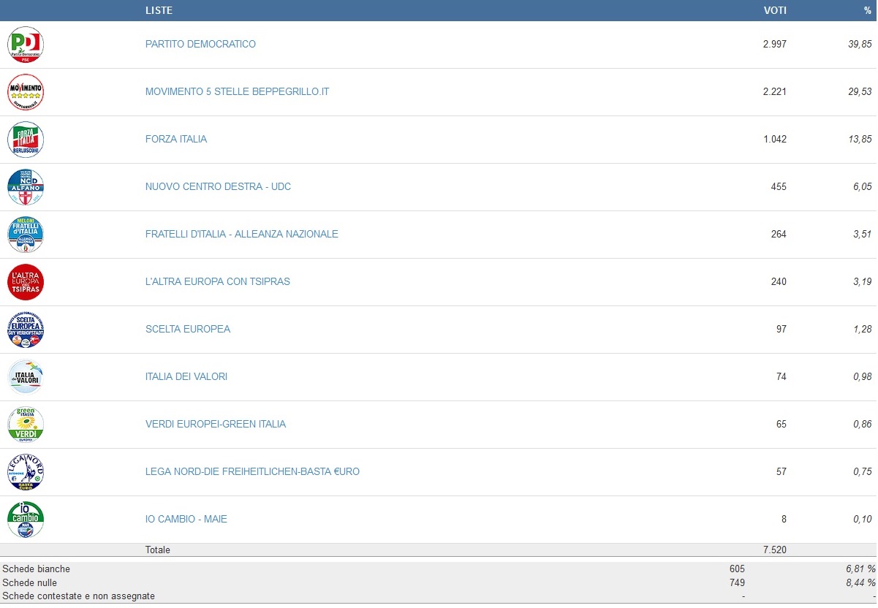Select the 1.042 votes value
Screen dimensions: 878x608
774,139
